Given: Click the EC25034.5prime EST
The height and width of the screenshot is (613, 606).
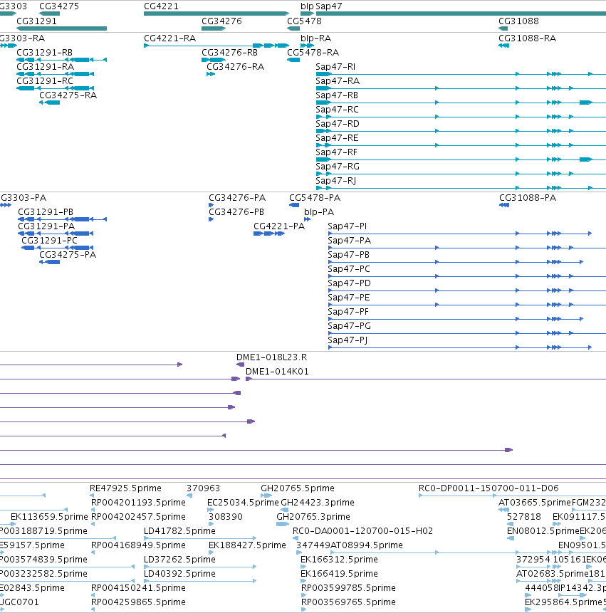Looking at the screenshot, I should point(210,510).
